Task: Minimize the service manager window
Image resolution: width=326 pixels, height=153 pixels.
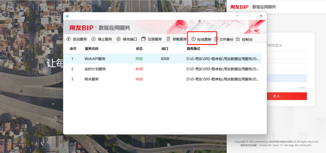Action: (237, 16)
